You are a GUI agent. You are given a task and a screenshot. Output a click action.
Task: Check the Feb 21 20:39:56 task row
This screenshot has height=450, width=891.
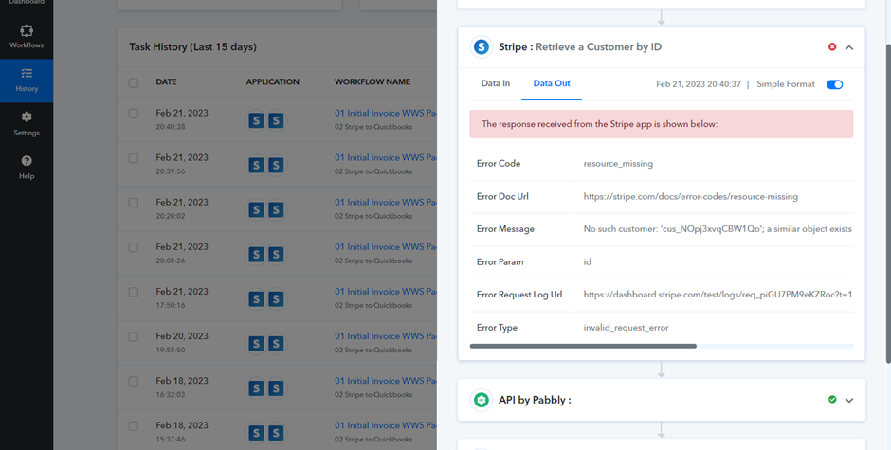point(134,158)
